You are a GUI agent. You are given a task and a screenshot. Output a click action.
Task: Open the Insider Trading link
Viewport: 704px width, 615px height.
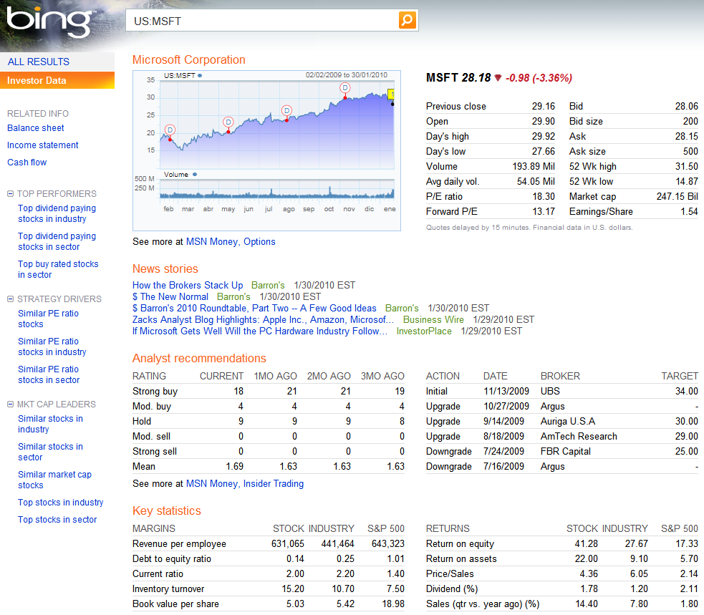[x=274, y=483]
